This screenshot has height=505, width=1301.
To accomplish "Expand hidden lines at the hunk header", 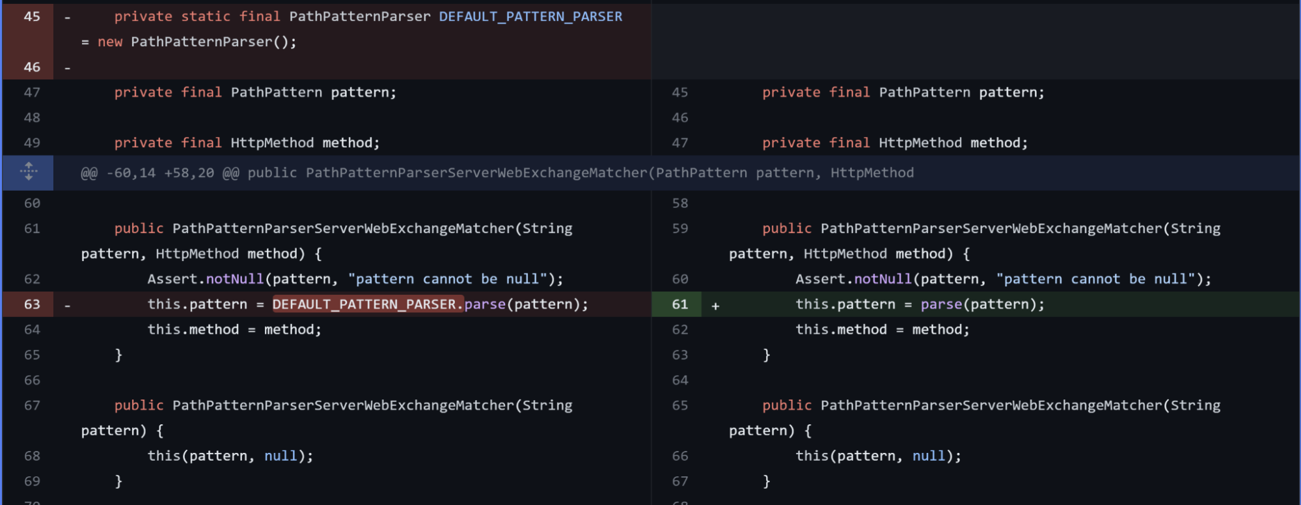I will [x=28, y=172].
